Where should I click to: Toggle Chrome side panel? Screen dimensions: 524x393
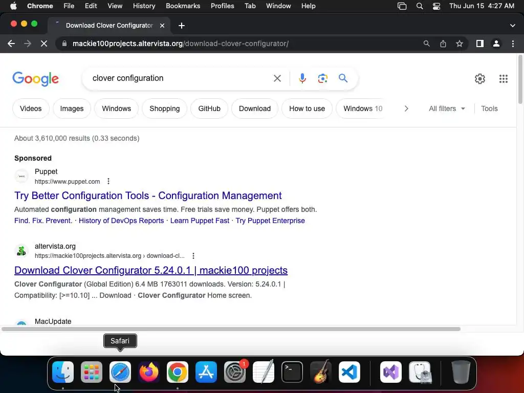click(x=480, y=43)
